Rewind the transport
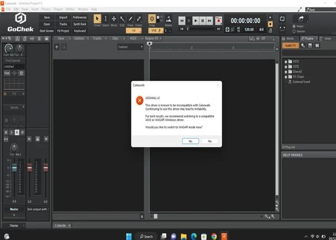Viewport: 336px width, 240px height. (x=181, y=21)
